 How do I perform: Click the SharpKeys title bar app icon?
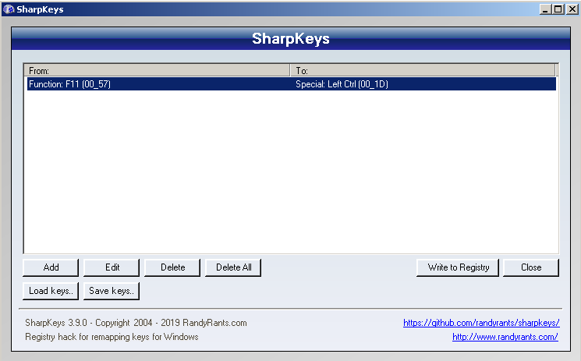coord(9,9)
